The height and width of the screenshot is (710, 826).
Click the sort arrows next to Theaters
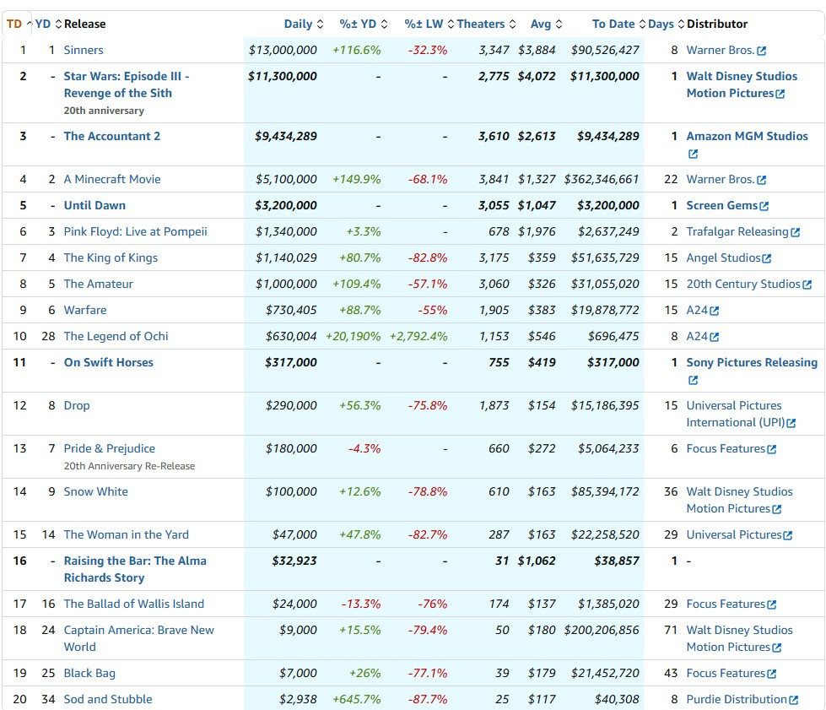point(512,24)
